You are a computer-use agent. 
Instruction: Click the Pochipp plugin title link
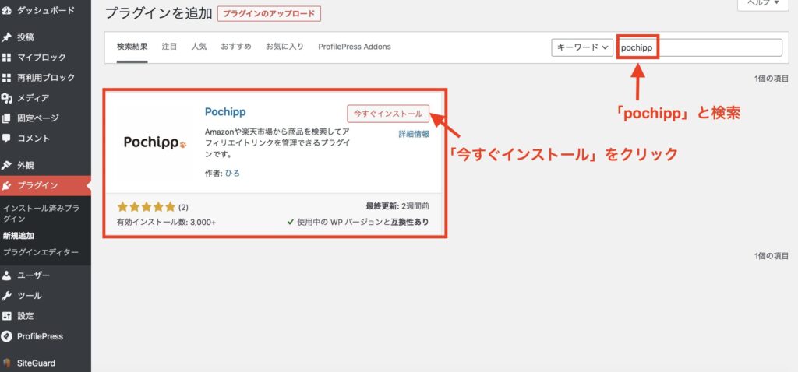click(225, 111)
